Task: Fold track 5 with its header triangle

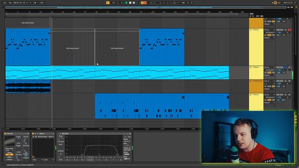Action: (250, 95)
